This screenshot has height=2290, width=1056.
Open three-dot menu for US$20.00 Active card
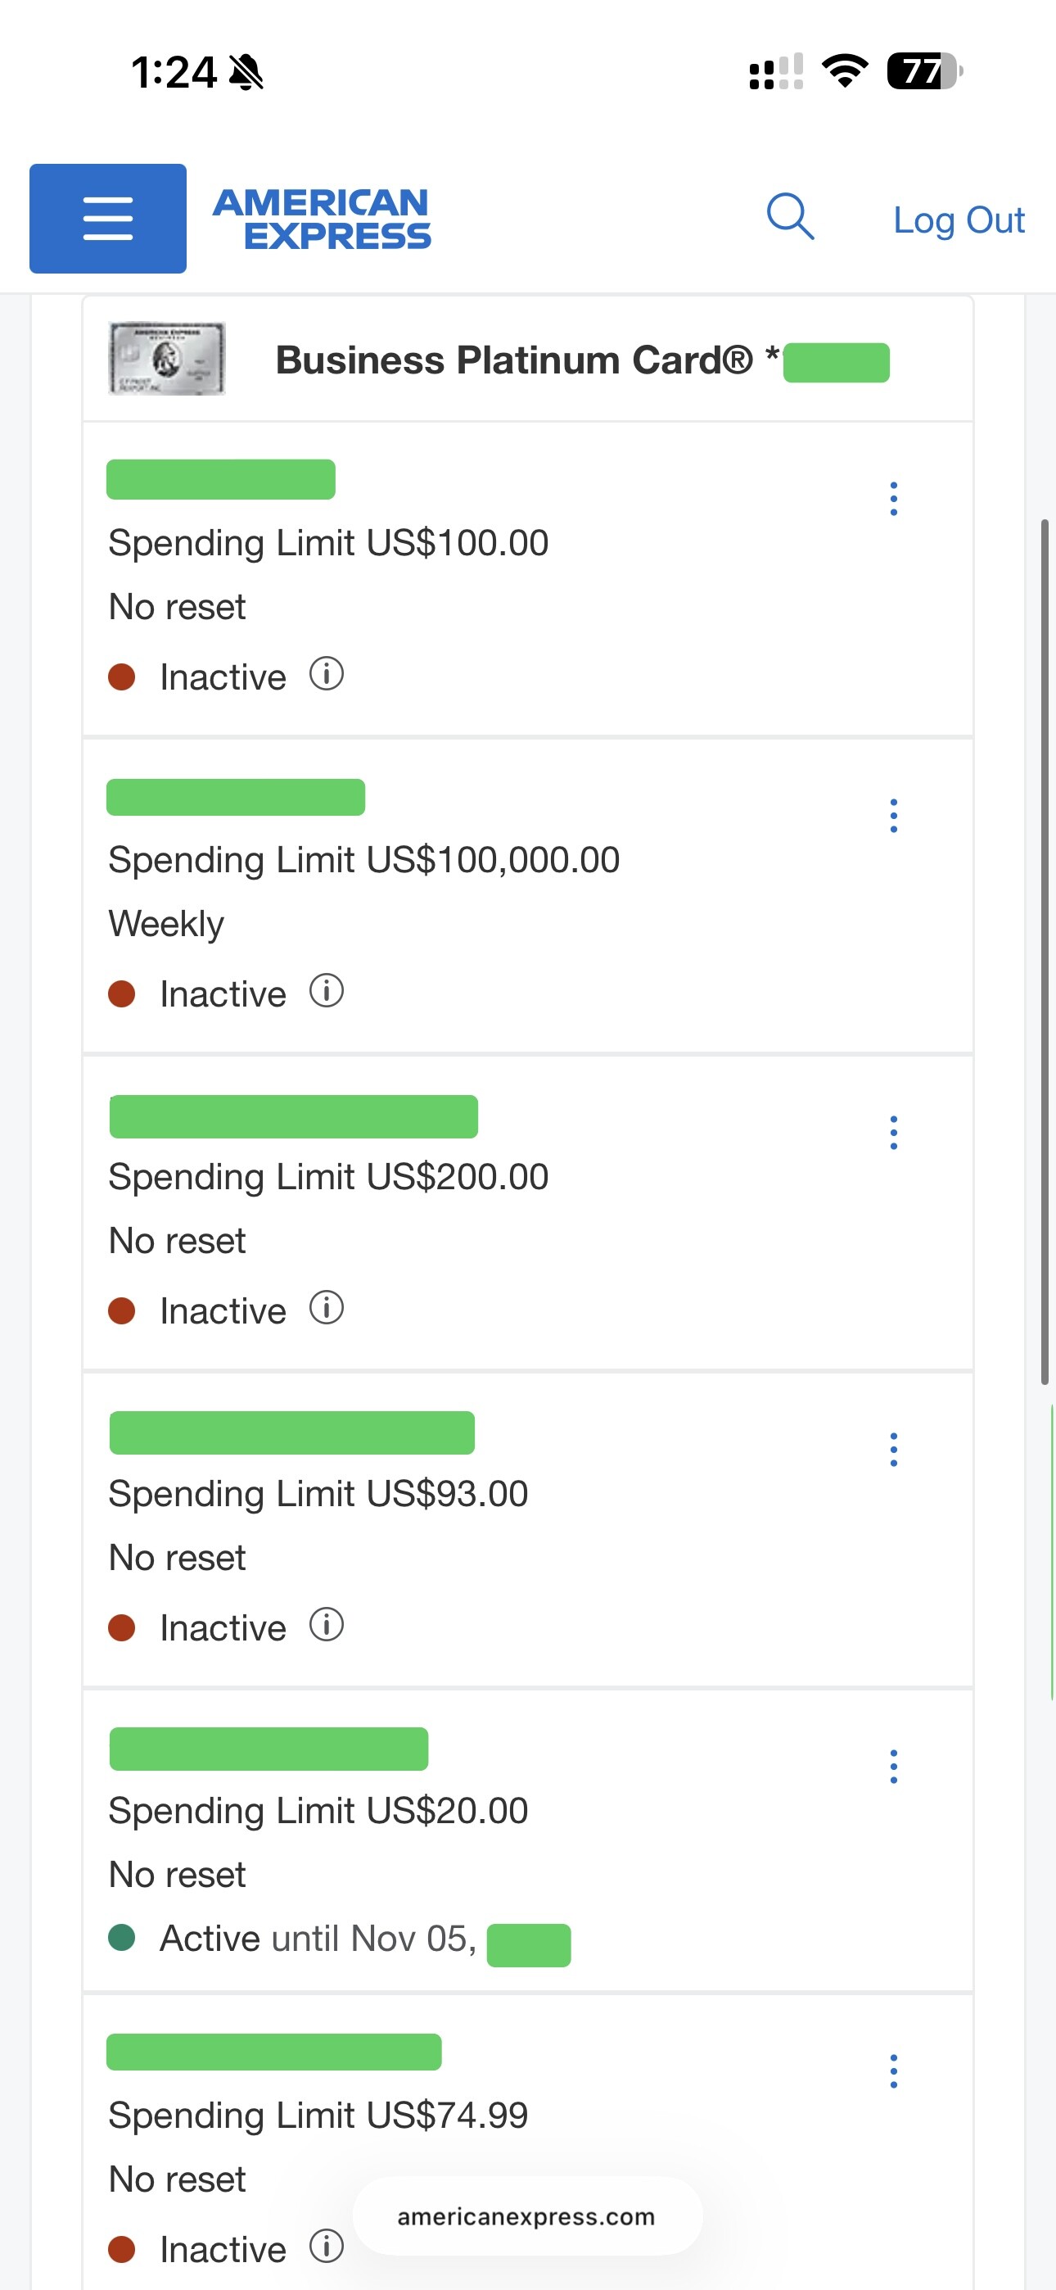(x=893, y=1767)
